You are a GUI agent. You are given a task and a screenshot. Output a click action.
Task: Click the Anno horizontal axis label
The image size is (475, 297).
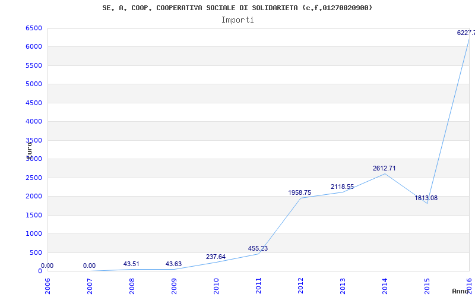click(461, 291)
